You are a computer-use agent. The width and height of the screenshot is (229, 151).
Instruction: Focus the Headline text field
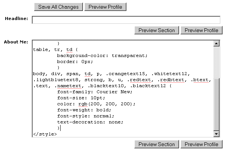126,20
